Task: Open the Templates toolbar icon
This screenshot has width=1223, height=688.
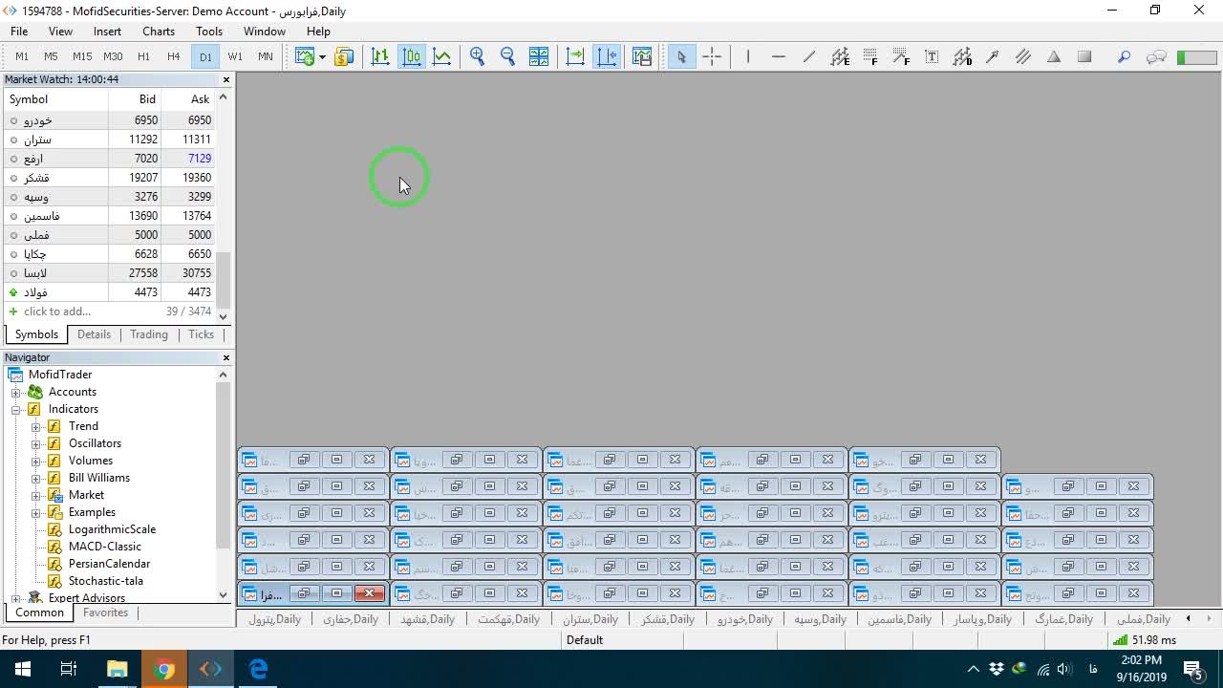Action: pos(642,56)
